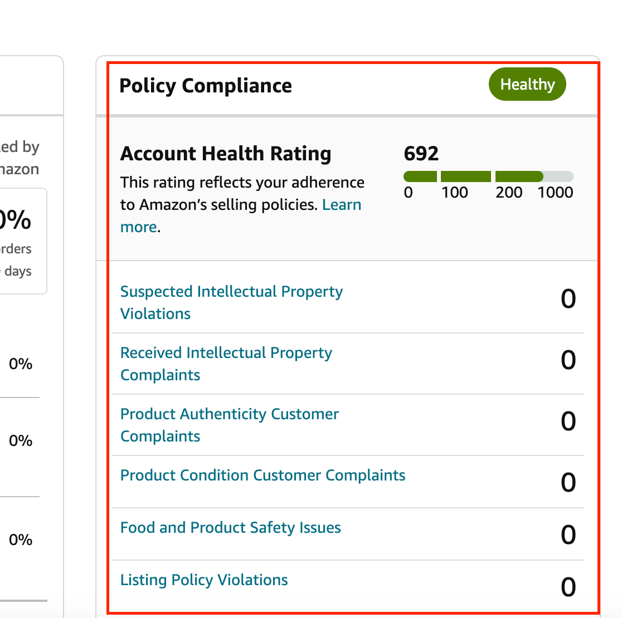View Listing Policy Violations details
Screen dimensions: 622x618
coord(204,580)
